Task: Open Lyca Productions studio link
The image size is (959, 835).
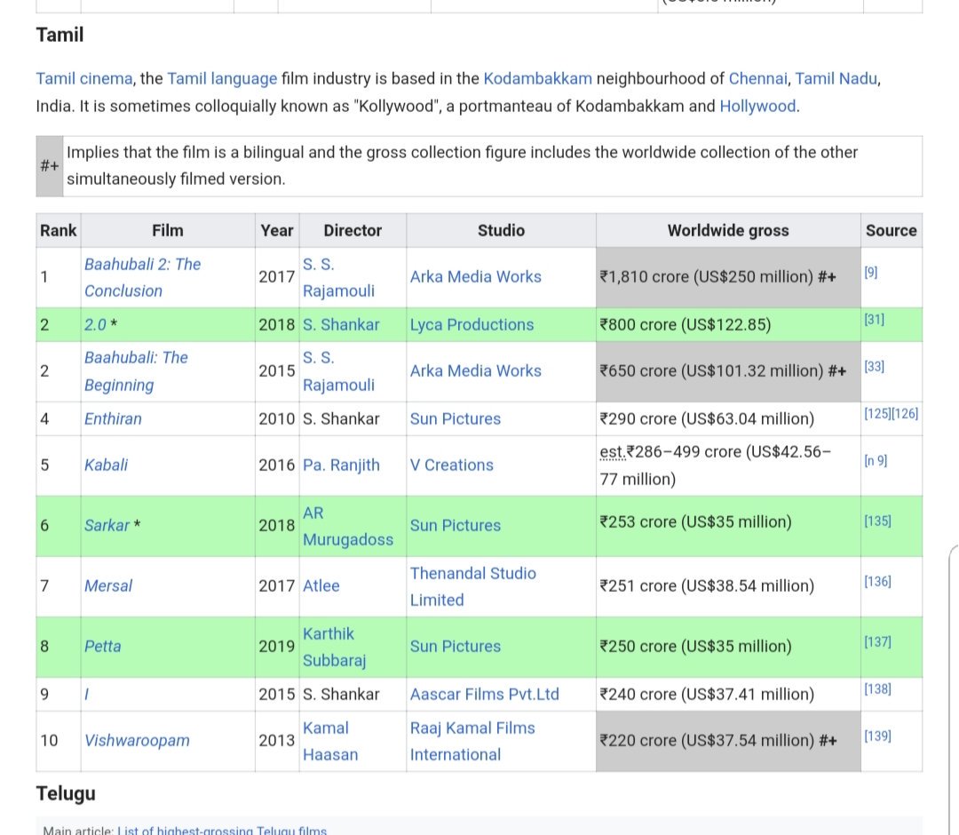Action: pos(472,325)
